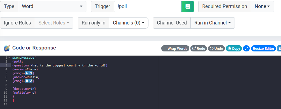This screenshot has width=281, height=109.
Task: Click the Ignore Roles label
Action: click(x=17, y=23)
